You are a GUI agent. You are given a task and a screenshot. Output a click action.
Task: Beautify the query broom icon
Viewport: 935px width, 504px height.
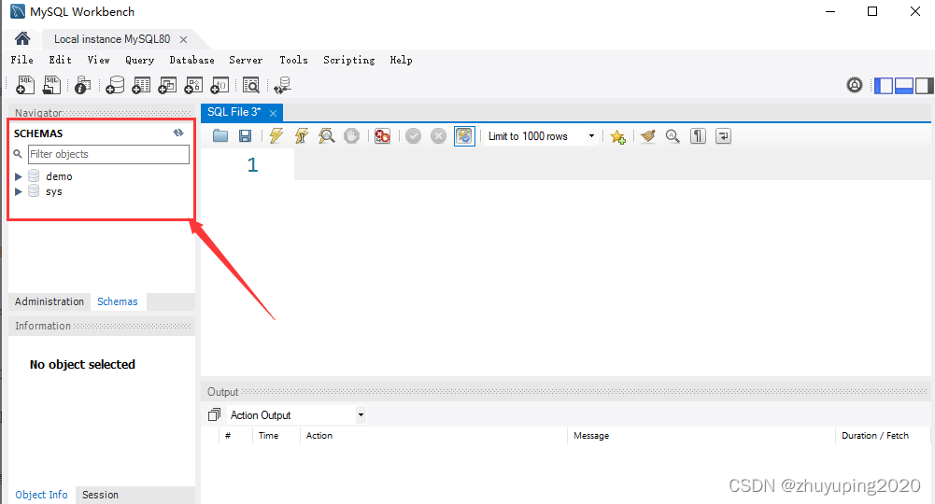click(x=648, y=136)
